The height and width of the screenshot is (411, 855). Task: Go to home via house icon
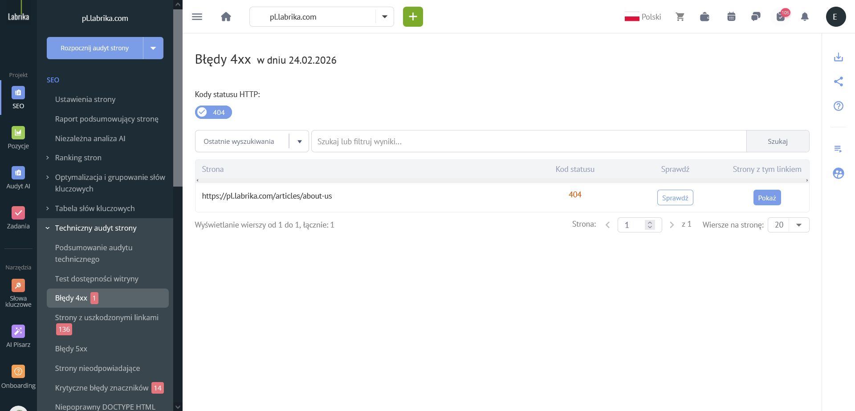coord(226,17)
